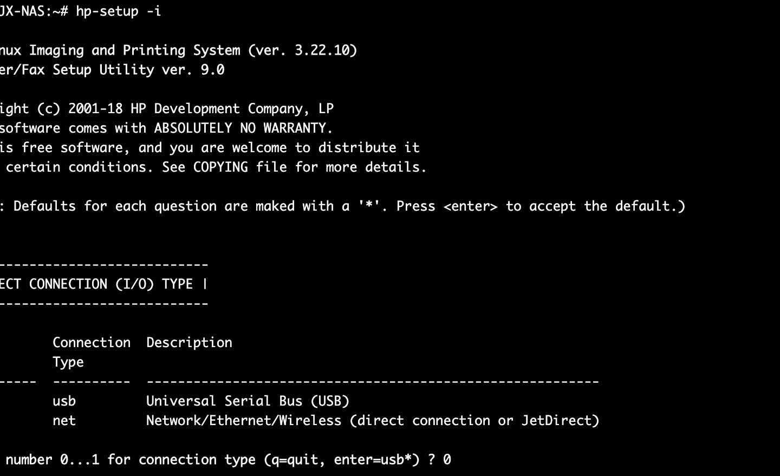
Task: Click the HP Development Company copyright line
Action: pos(167,109)
